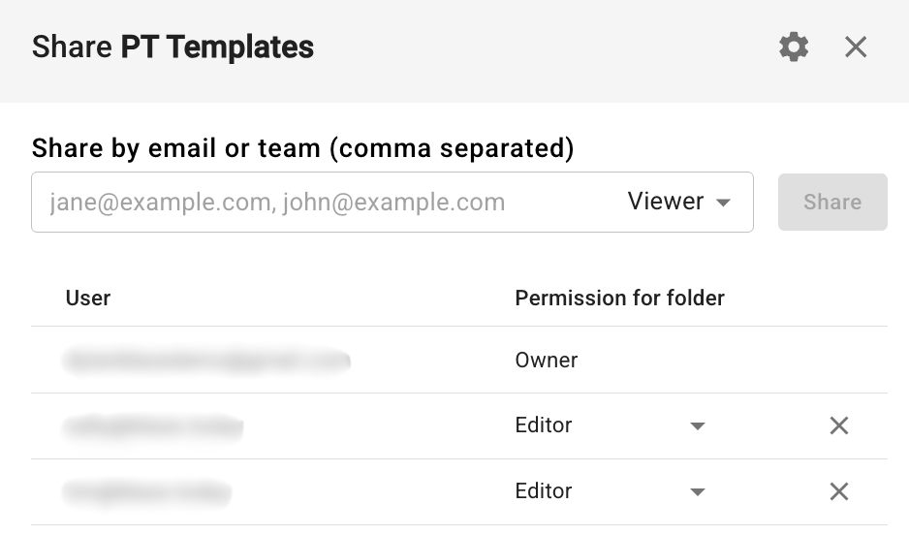The width and height of the screenshot is (909, 535).
Task: Remove the last Editor user's access
Action: [x=839, y=491]
